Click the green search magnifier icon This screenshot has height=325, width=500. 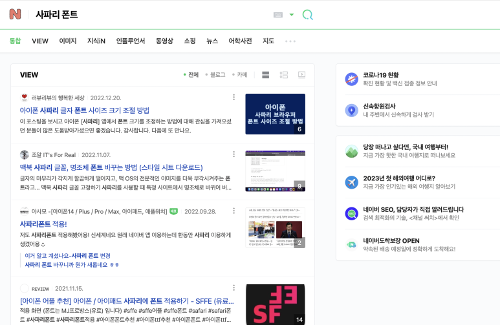308,15
